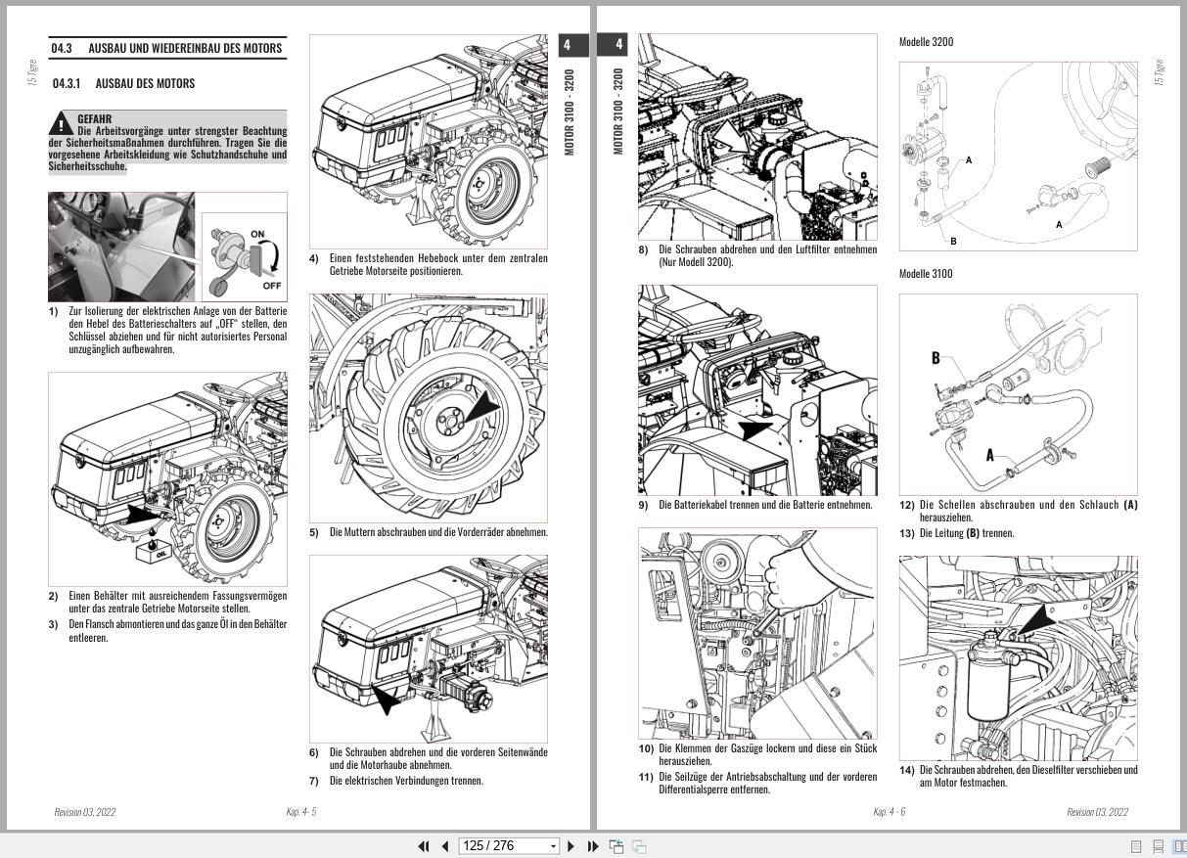The width and height of the screenshot is (1187, 858).
Task: Click 'Revision 03, 2022' on the right page
Action: pyautogui.click(x=1097, y=812)
